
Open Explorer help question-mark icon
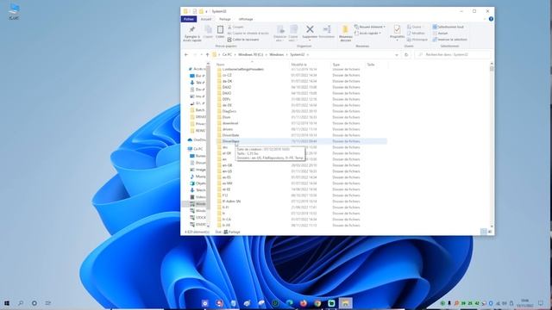tap(491, 19)
